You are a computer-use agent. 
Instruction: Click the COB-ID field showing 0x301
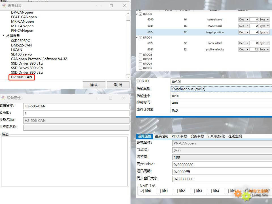point(221,82)
